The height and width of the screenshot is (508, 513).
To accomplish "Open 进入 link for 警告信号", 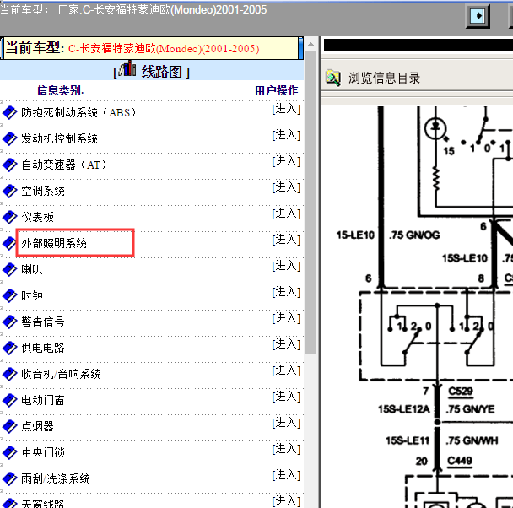I will click(x=286, y=318).
